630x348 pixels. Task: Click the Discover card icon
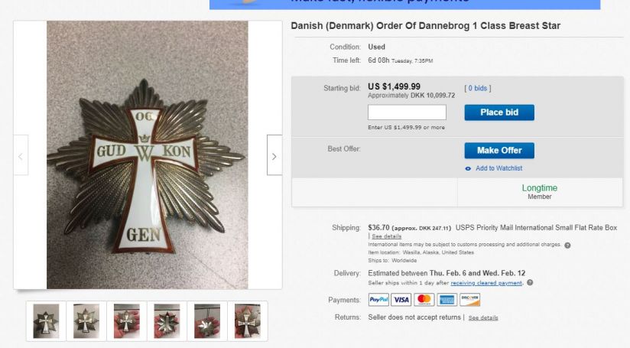coord(470,300)
